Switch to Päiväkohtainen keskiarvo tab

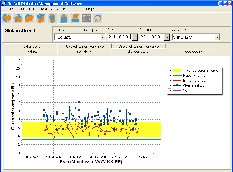pos(84,46)
